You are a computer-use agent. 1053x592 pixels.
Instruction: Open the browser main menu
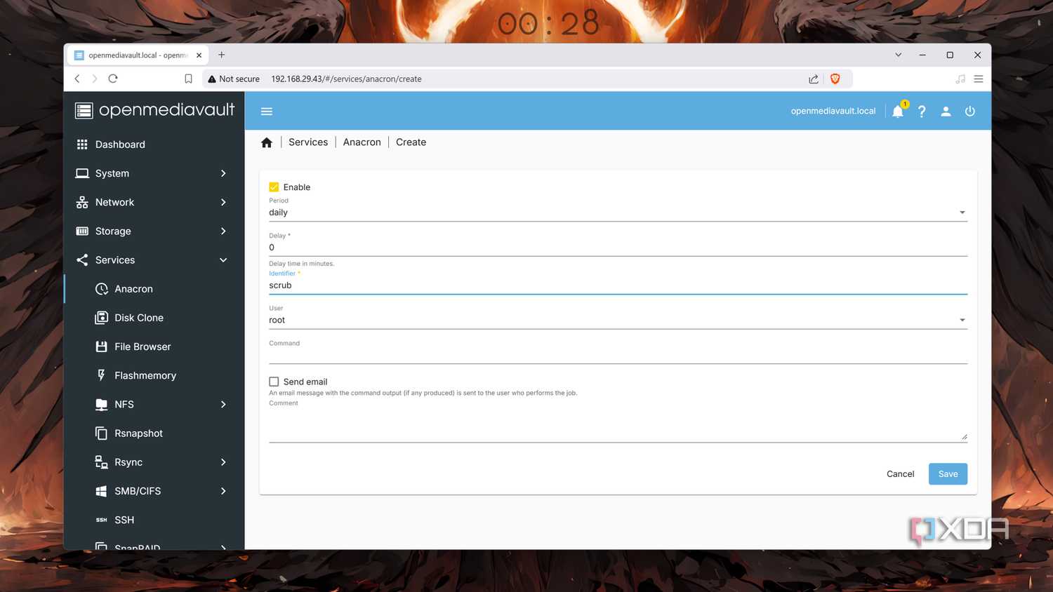coord(978,79)
